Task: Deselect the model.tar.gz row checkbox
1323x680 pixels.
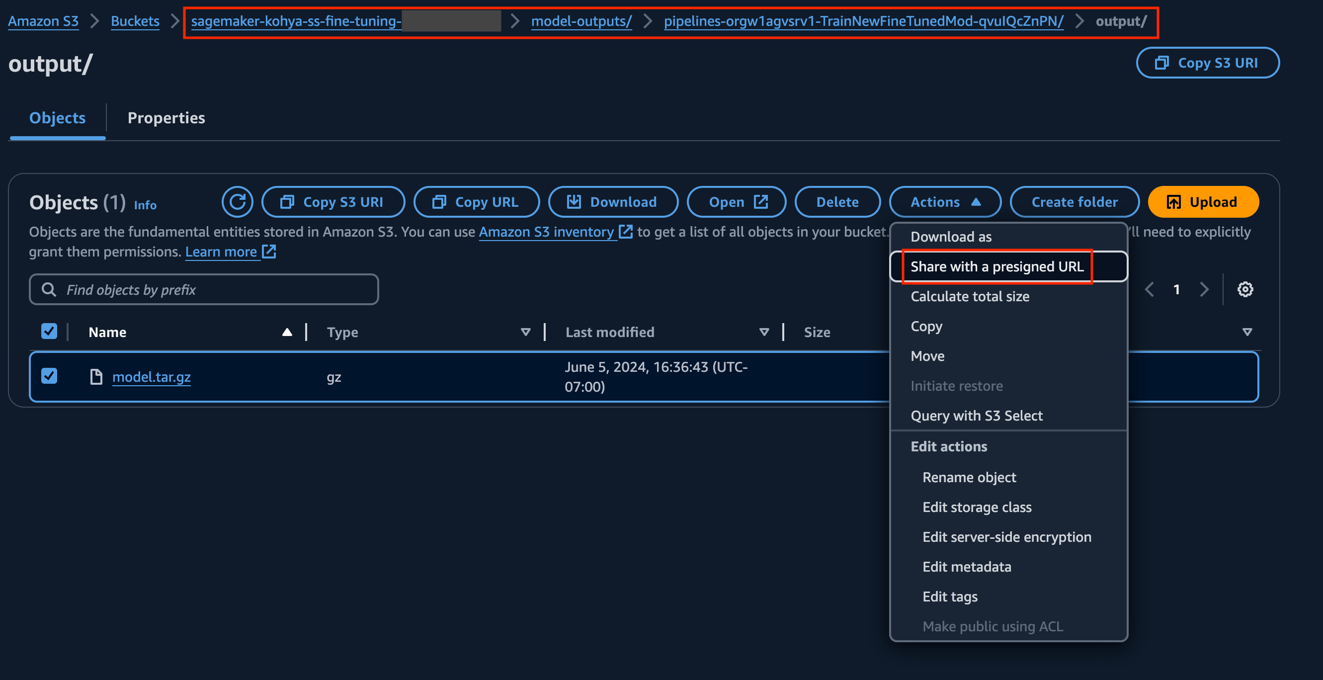Action: [49, 376]
